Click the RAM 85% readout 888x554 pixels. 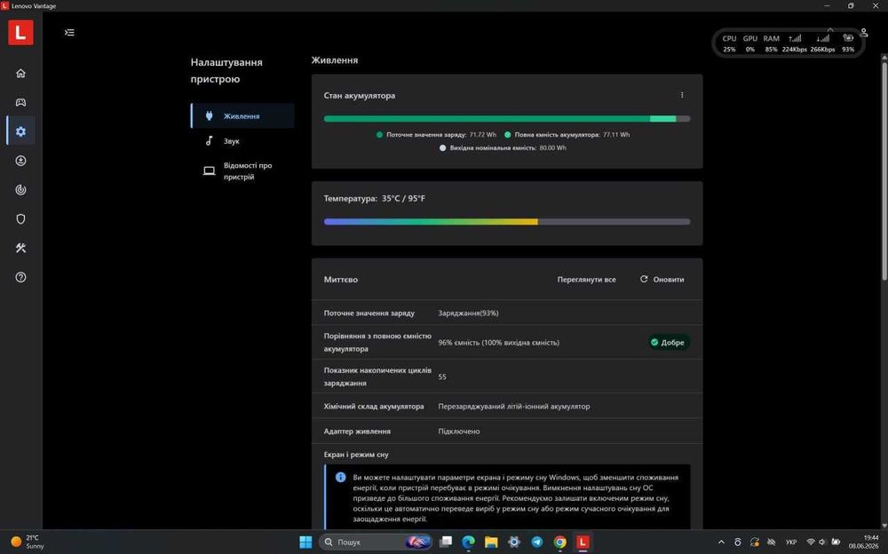point(772,44)
